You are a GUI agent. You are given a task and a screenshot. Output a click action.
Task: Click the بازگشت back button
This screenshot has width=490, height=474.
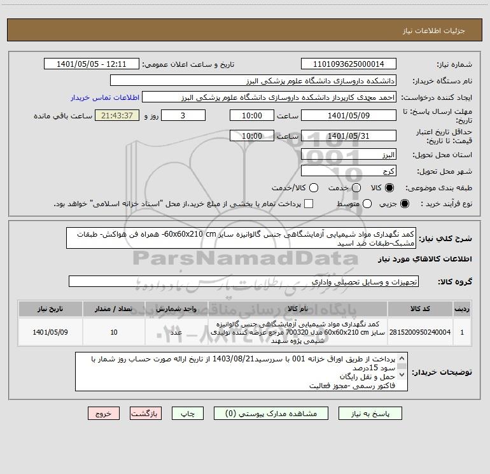146,414
